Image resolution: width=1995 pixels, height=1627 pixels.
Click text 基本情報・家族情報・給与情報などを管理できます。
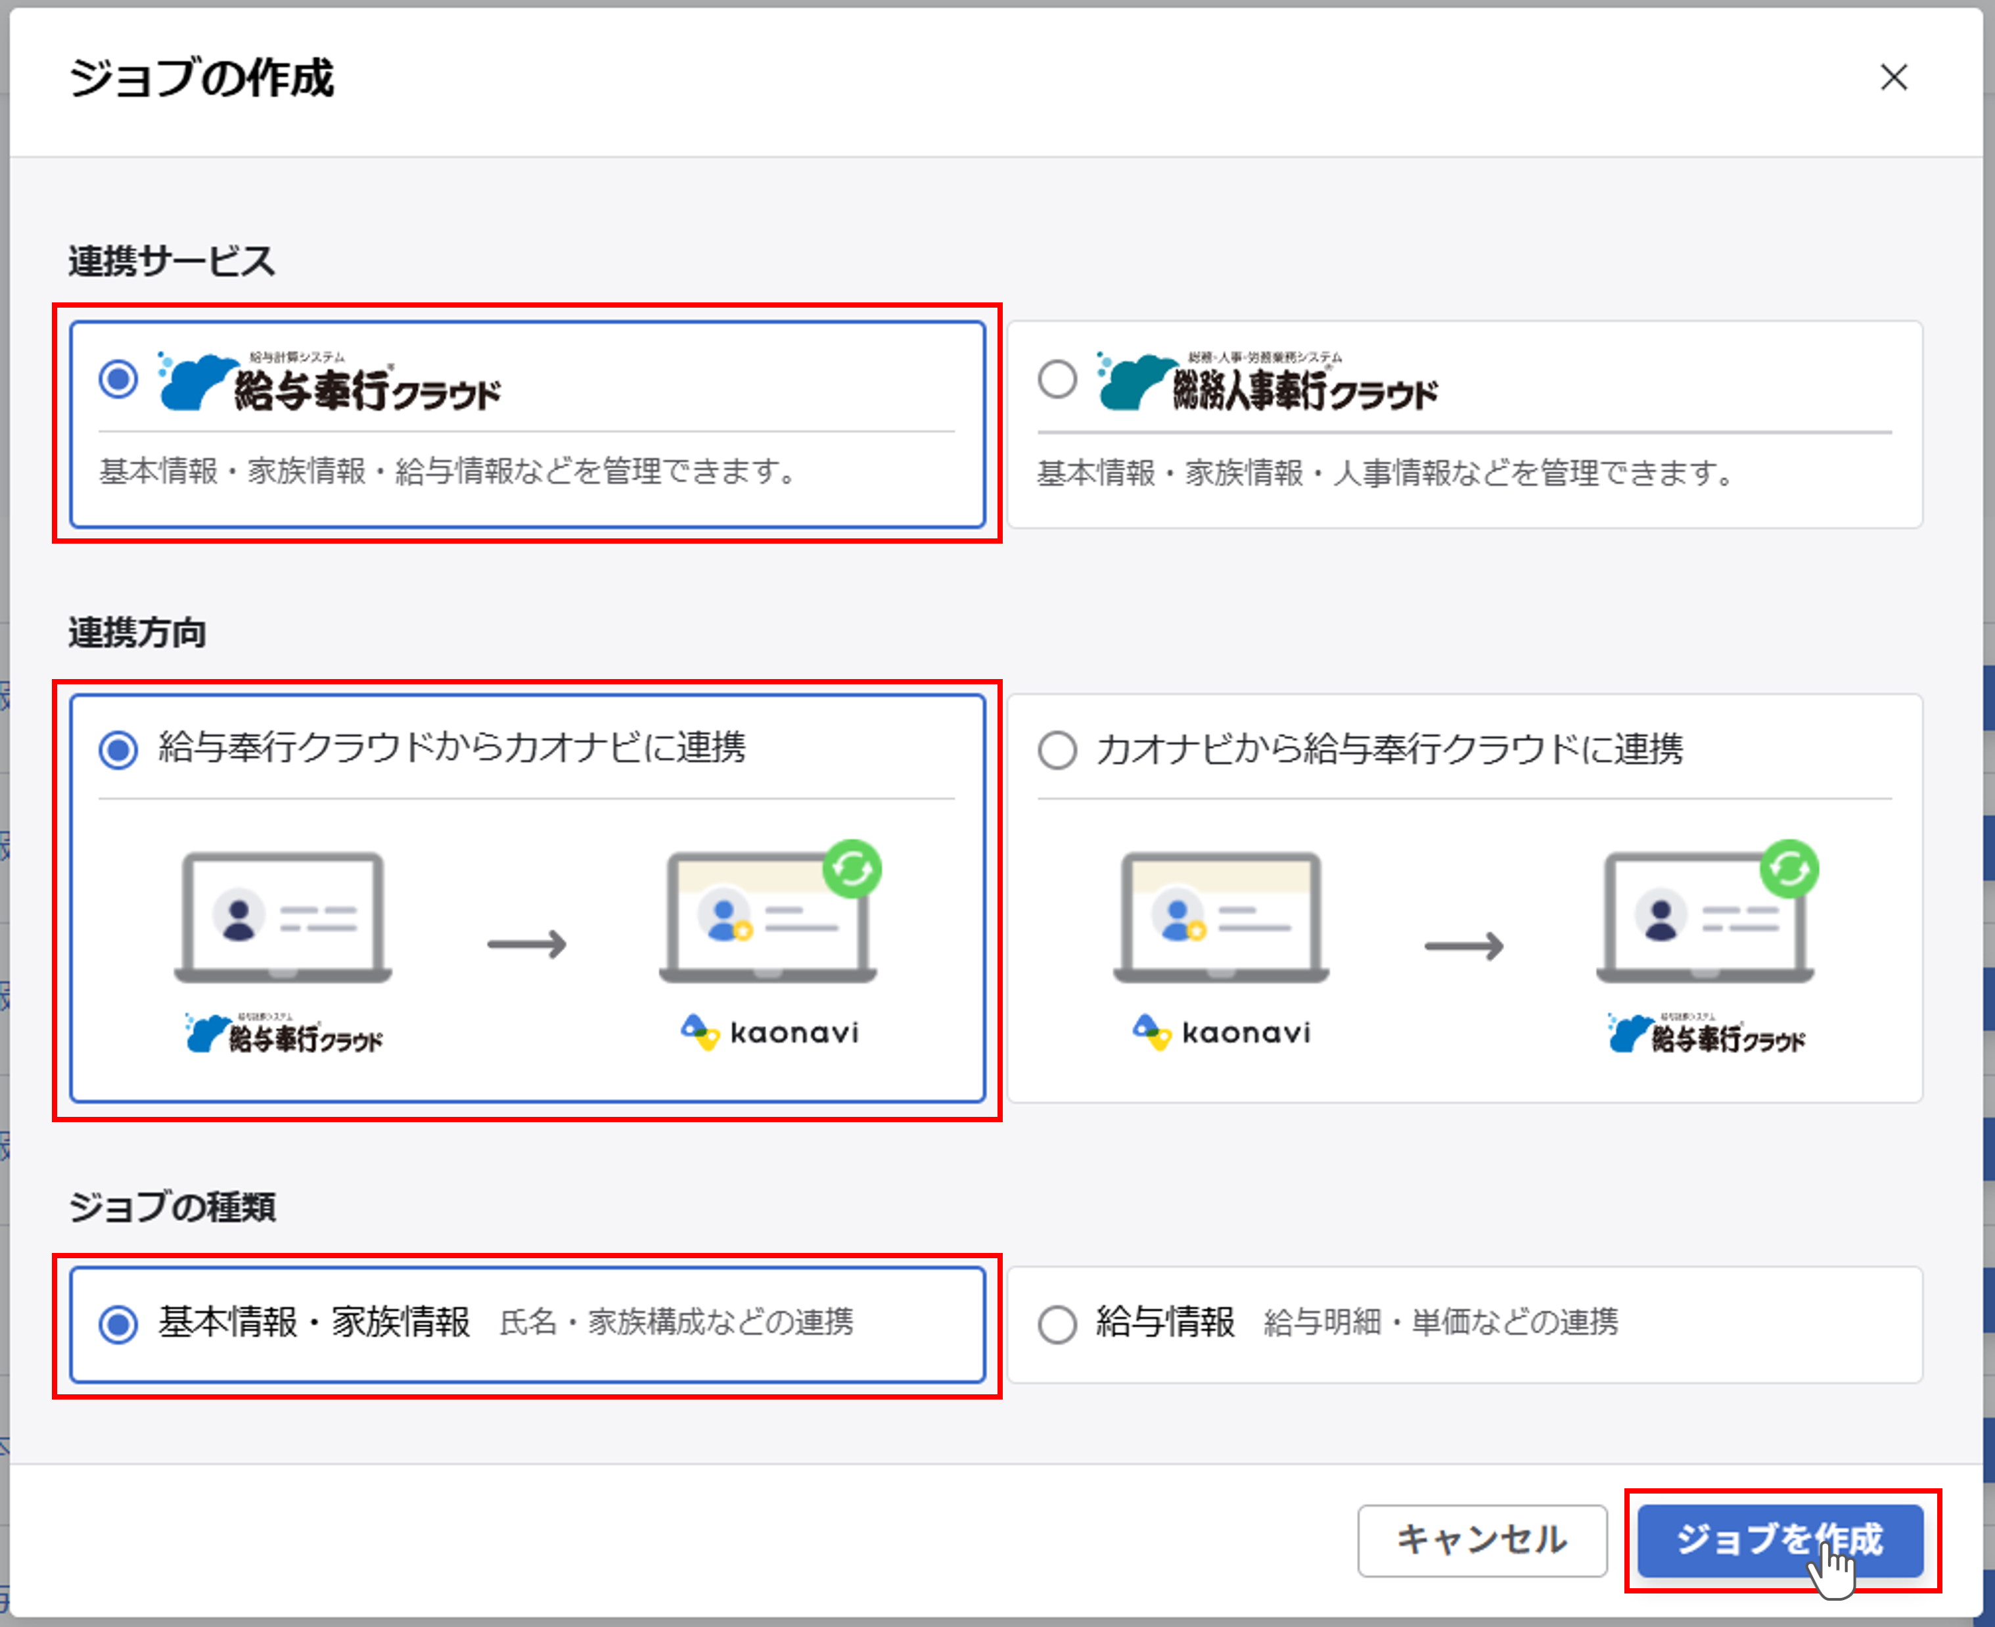[x=447, y=471]
